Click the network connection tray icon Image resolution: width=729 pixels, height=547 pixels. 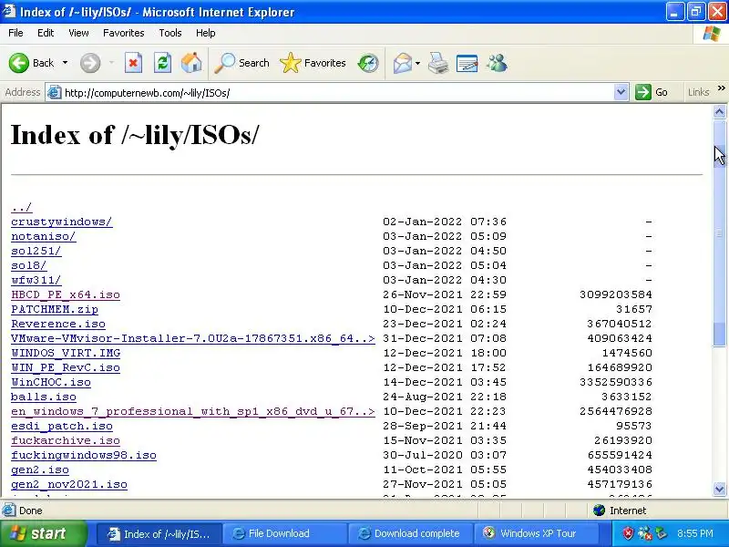point(645,533)
